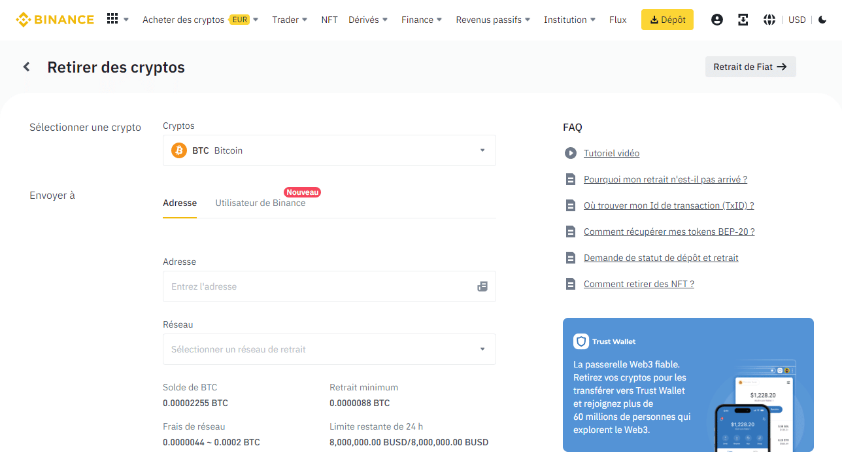Click the Trust Wallet promotional banner
Image resolution: width=842 pixels, height=463 pixels.
tap(688, 385)
